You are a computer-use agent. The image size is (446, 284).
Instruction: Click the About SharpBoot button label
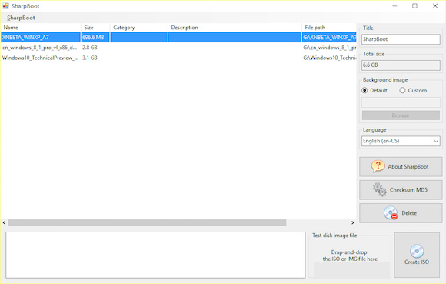pyautogui.click(x=408, y=167)
